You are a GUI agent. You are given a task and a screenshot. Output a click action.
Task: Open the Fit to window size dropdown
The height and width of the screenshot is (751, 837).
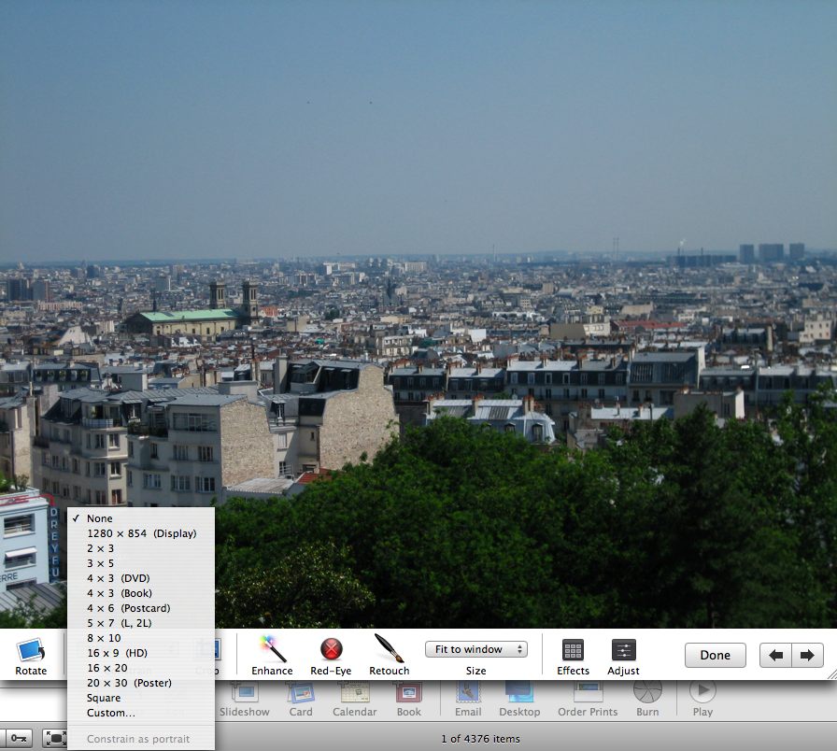click(476, 649)
